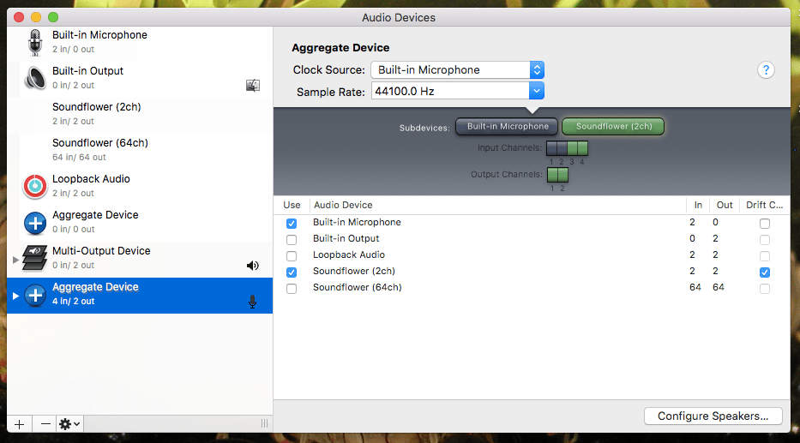Disable drift correction for Soundflower (2ch)

coord(764,272)
